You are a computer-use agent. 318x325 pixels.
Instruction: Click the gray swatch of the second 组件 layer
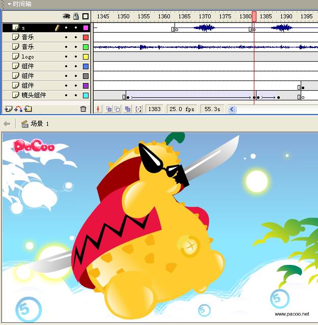[85, 76]
